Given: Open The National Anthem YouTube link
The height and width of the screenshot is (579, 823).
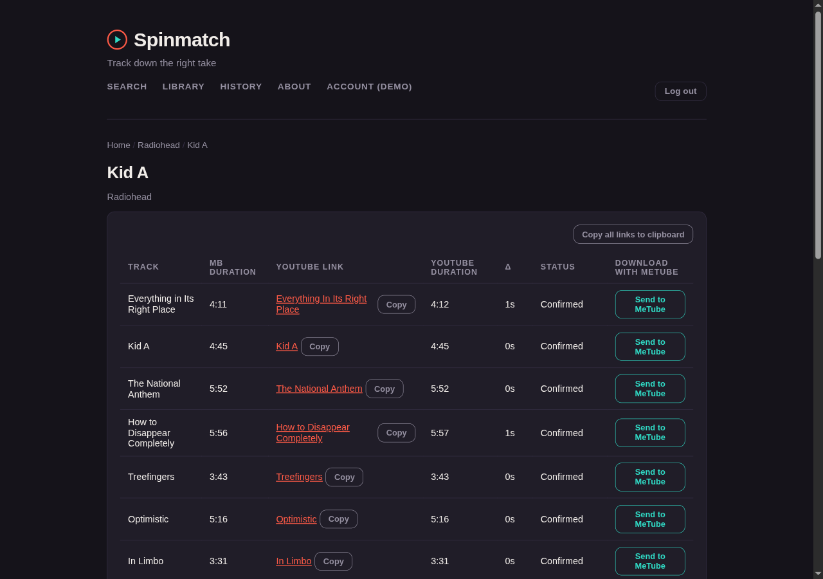Looking at the screenshot, I should tap(319, 389).
